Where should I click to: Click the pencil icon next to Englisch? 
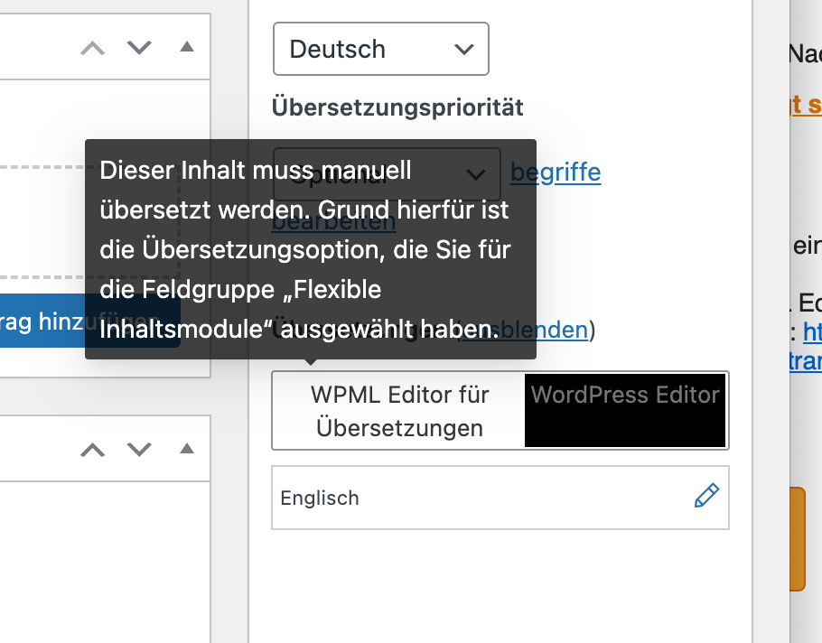(x=706, y=496)
